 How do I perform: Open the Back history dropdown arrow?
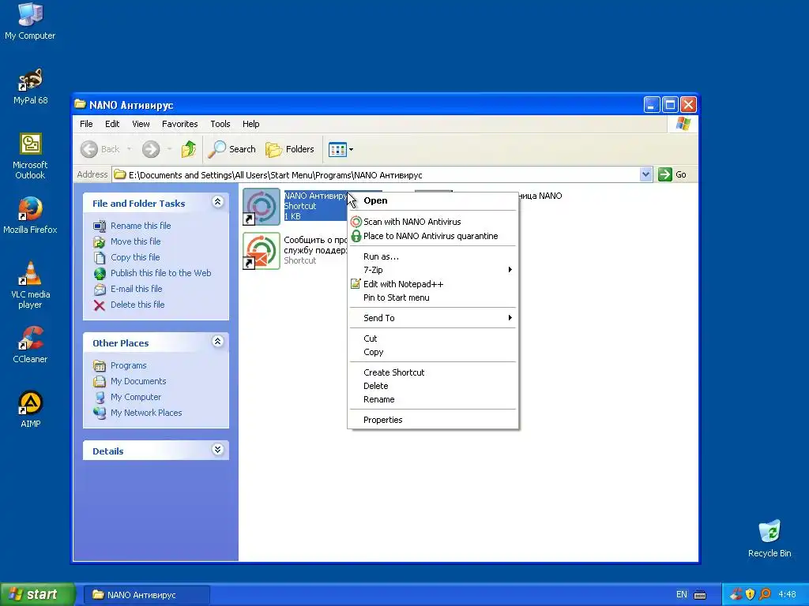[x=129, y=149]
